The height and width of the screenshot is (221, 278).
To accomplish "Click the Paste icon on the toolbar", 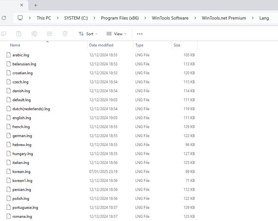I will 19,34.
